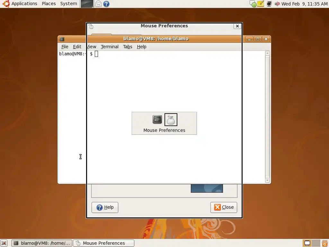Click Mouse Preferences title bar mouse icon
This screenshot has height=247, width=329.
[91, 26]
